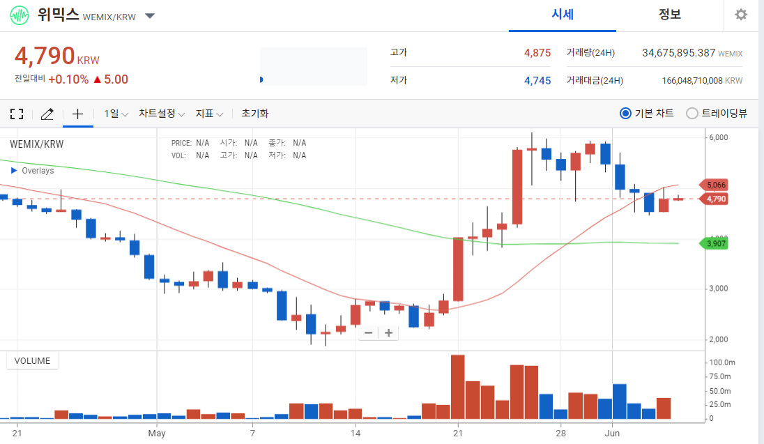Select 트레이딩뷰 radio button
This screenshot has width=764, height=444.
click(x=692, y=114)
